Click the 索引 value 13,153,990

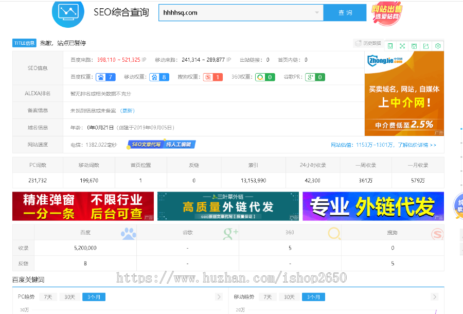tap(253, 181)
